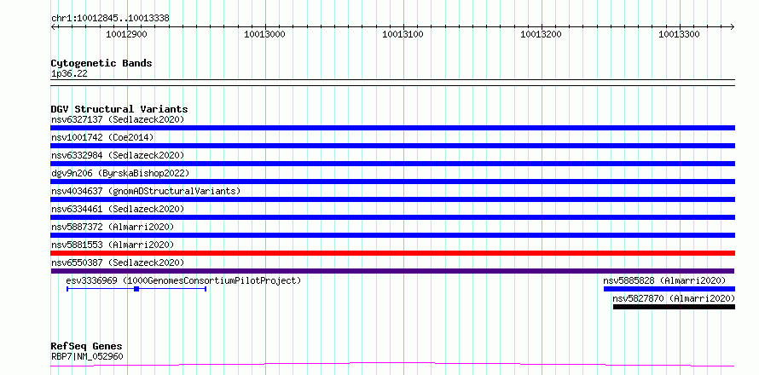Click ruler position 10013100
The image size is (759, 375).
pyautogui.click(x=403, y=34)
